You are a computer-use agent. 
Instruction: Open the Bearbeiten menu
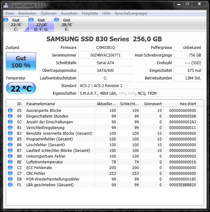(27, 13)
